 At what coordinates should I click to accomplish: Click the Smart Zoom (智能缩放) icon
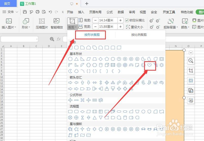click(57, 21)
